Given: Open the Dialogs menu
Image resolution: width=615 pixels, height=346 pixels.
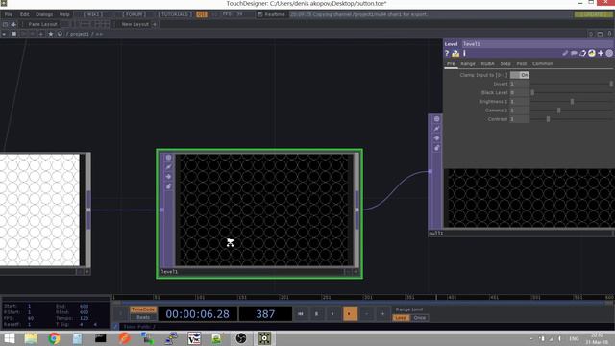Looking at the screenshot, I should pyautogui.click(x=44, y=14).
